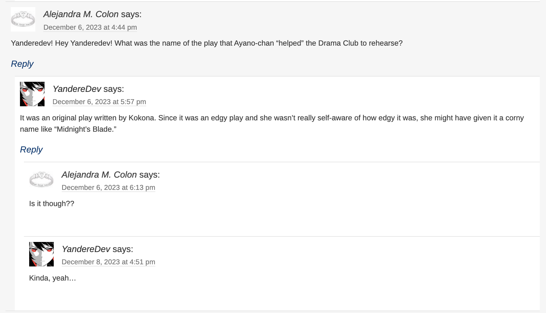Open YandereDev's author name on the 5:57 pm reply
Screen dimensions: 546x313
[77, 89]
